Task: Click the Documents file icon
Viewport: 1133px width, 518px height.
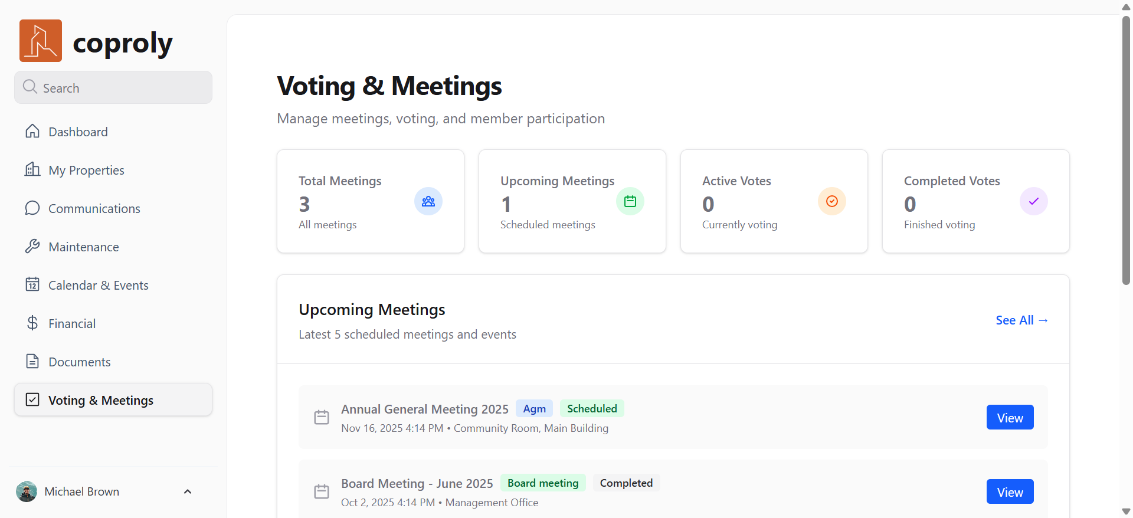Action: pos(32,362)
